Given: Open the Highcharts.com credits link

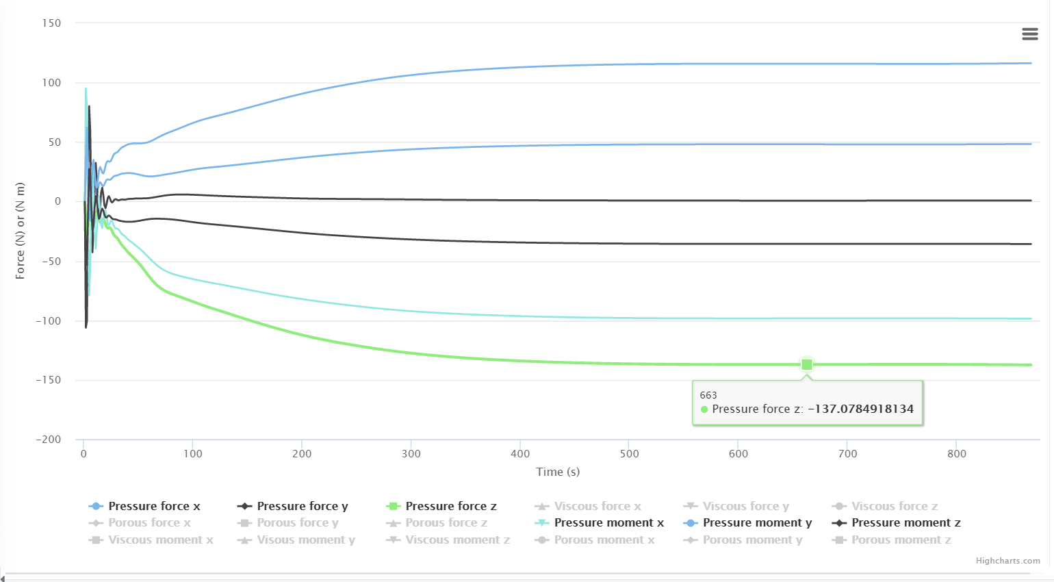Looking at the screenshot, I should [1007, 561].
